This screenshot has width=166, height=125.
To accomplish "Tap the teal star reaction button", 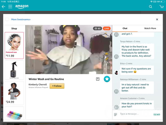I will pyautogui.click(x=107, y=79).
